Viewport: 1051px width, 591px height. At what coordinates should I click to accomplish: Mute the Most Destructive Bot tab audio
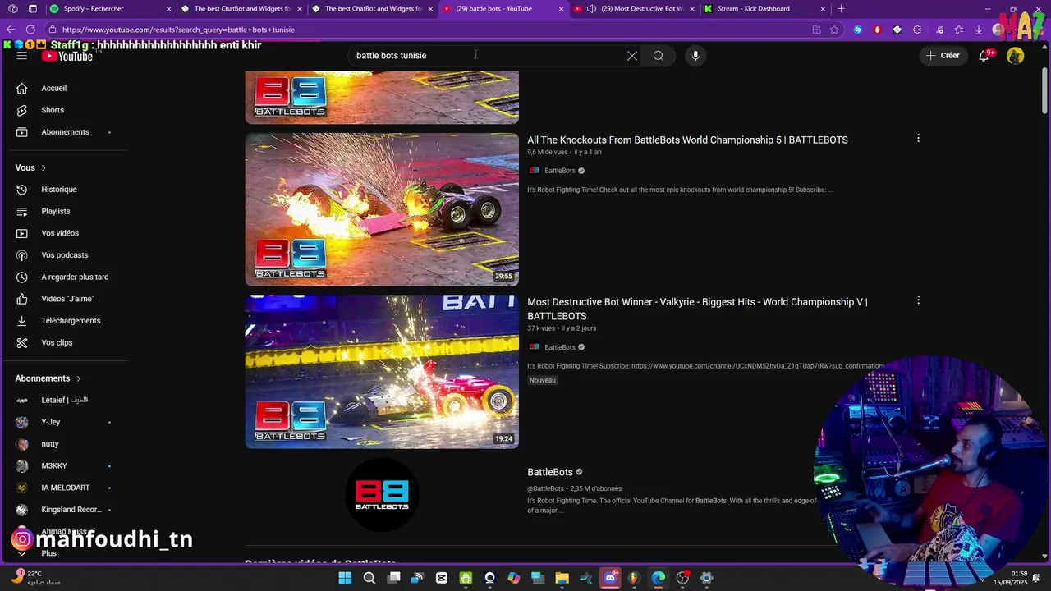[591, 9]
